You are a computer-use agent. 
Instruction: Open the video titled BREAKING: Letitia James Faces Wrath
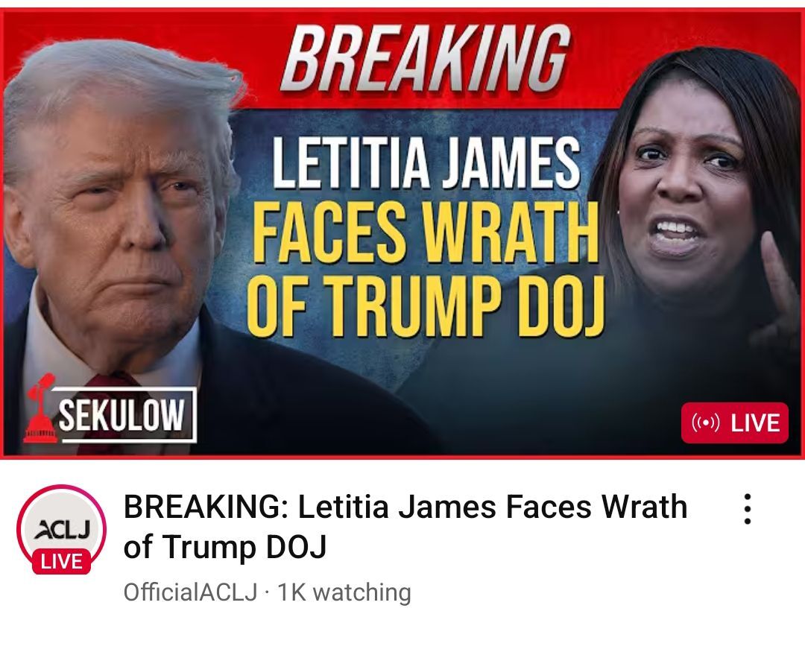pos(405,527)
